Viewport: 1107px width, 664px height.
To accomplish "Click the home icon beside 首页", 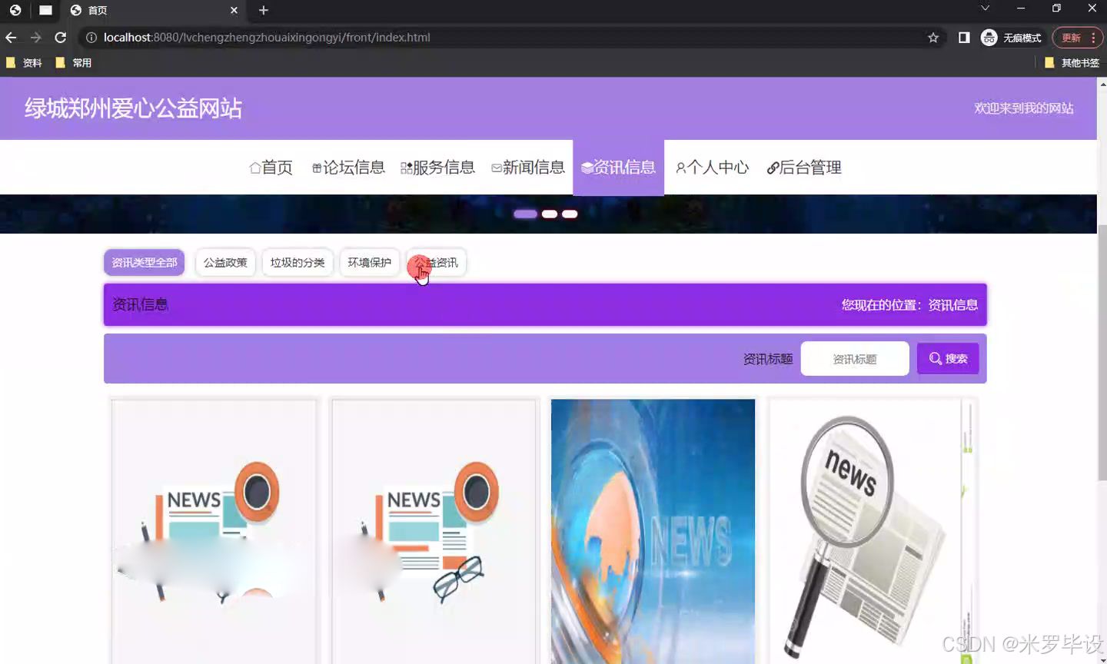I will coord(254,167).
